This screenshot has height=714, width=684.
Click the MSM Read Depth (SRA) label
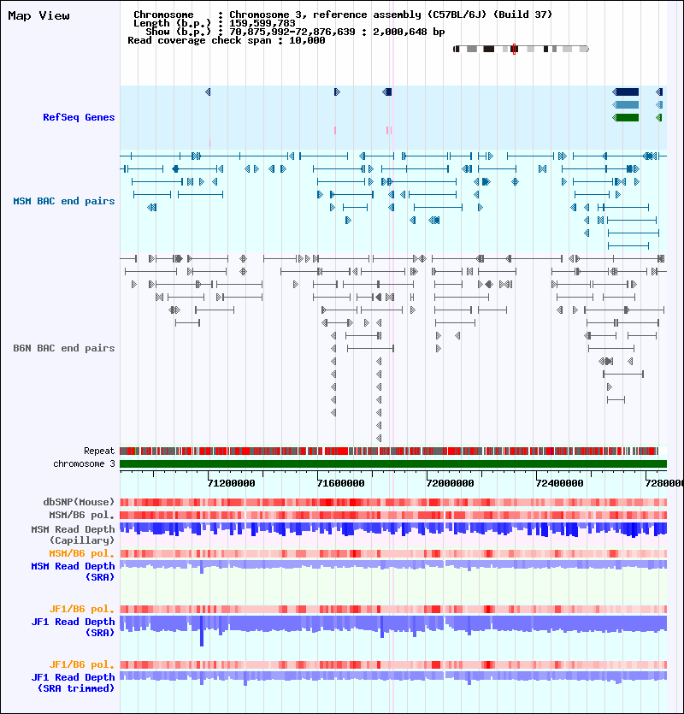pyautogui.click(x=73, y=571)
